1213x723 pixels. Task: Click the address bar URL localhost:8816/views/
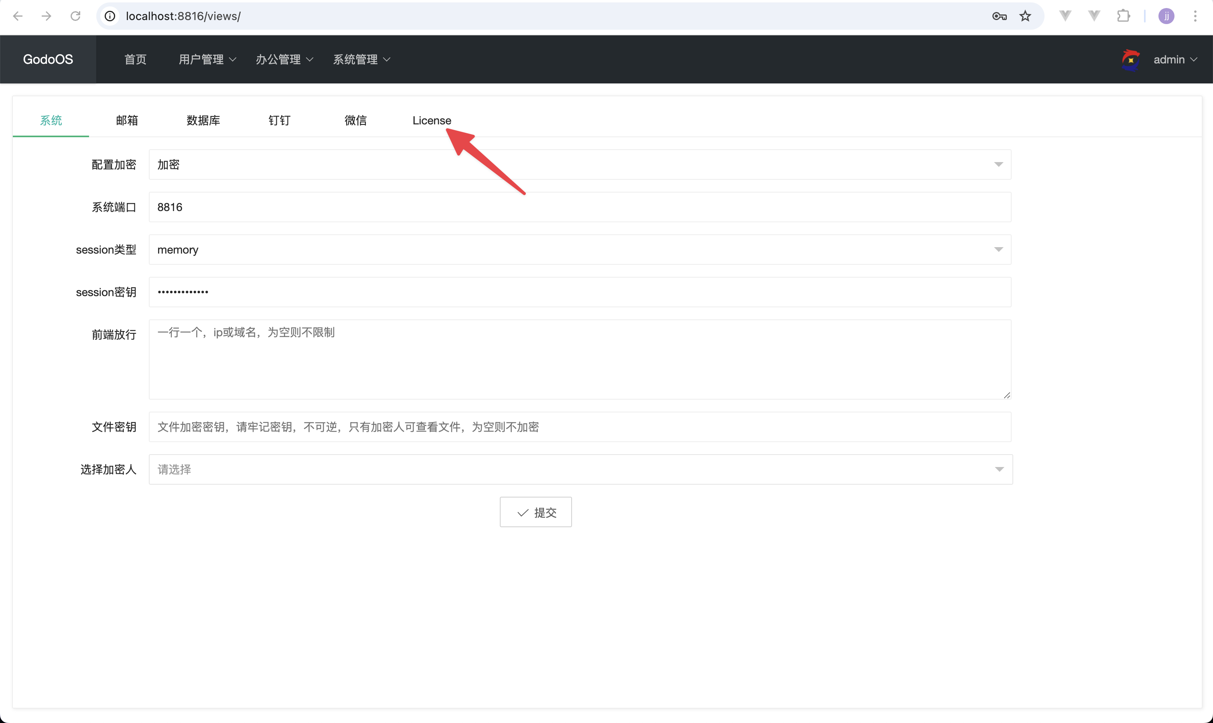(183, 16)
